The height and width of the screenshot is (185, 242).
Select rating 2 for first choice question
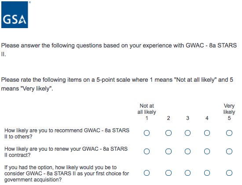coord(169,173)
